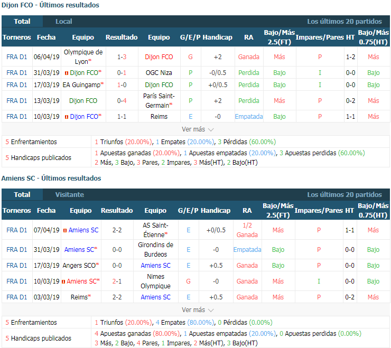Screen dimensions: 391x348
Task: Click Reims home team on 03/03/19 row
Action: point(79,297)
